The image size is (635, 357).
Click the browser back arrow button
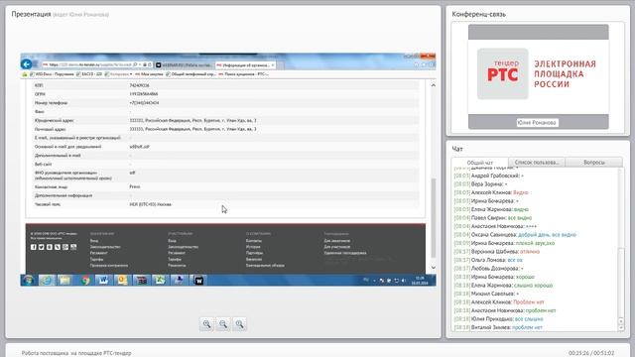[x=27, y=64]
